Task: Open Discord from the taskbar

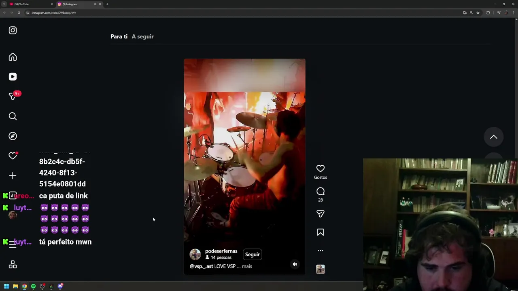Action: (x=60, y=286)
